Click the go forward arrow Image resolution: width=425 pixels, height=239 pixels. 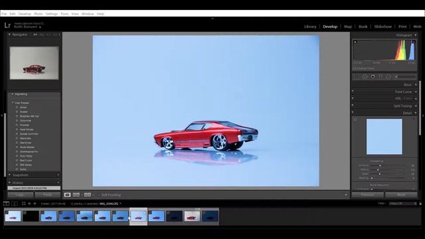coord(35,204)
